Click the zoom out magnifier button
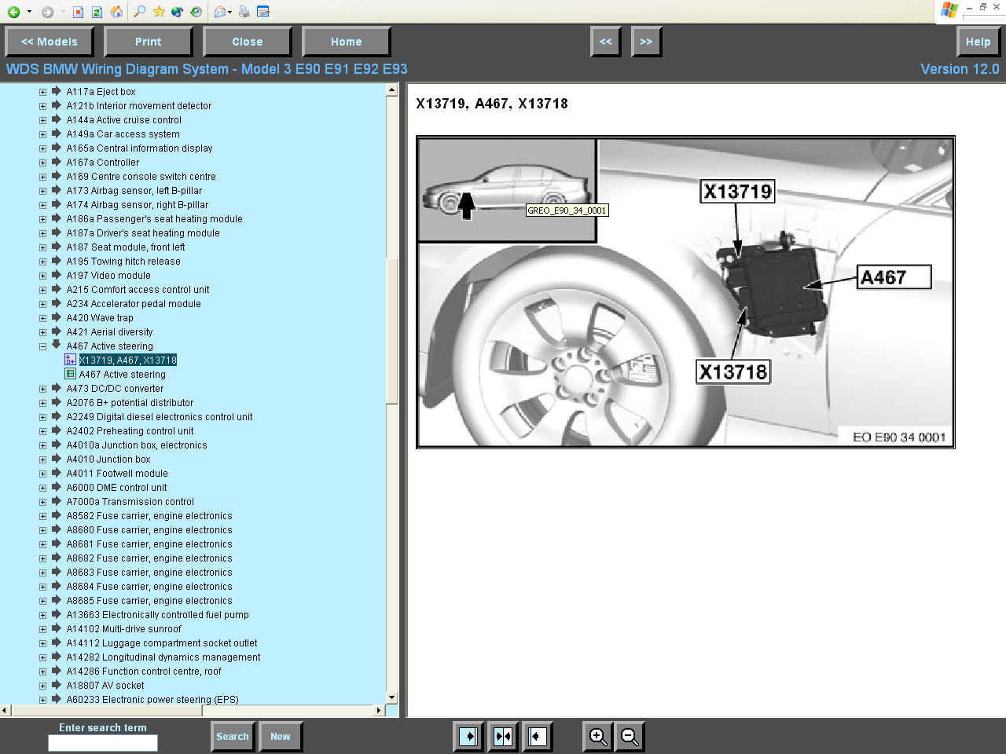 [630, 737]
